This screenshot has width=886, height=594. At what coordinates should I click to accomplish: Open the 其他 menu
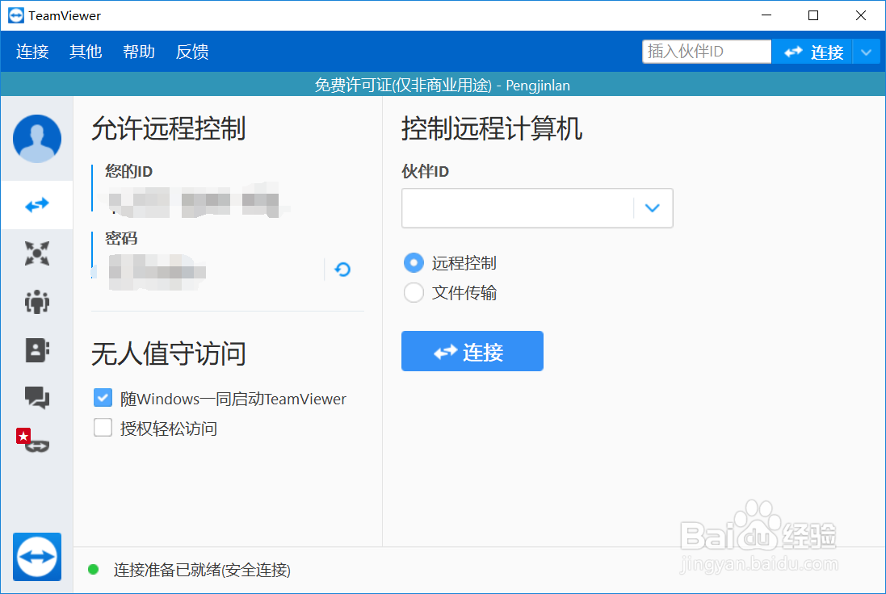click(x=86, y=51)
